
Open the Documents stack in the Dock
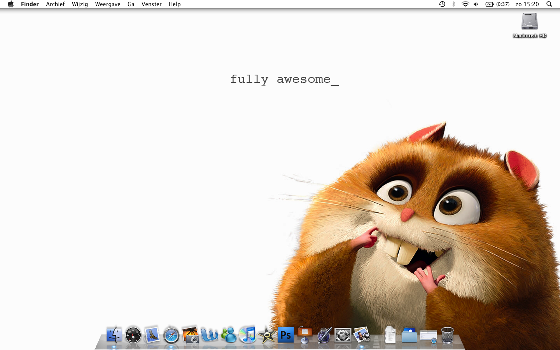click(x=390, y=335)
